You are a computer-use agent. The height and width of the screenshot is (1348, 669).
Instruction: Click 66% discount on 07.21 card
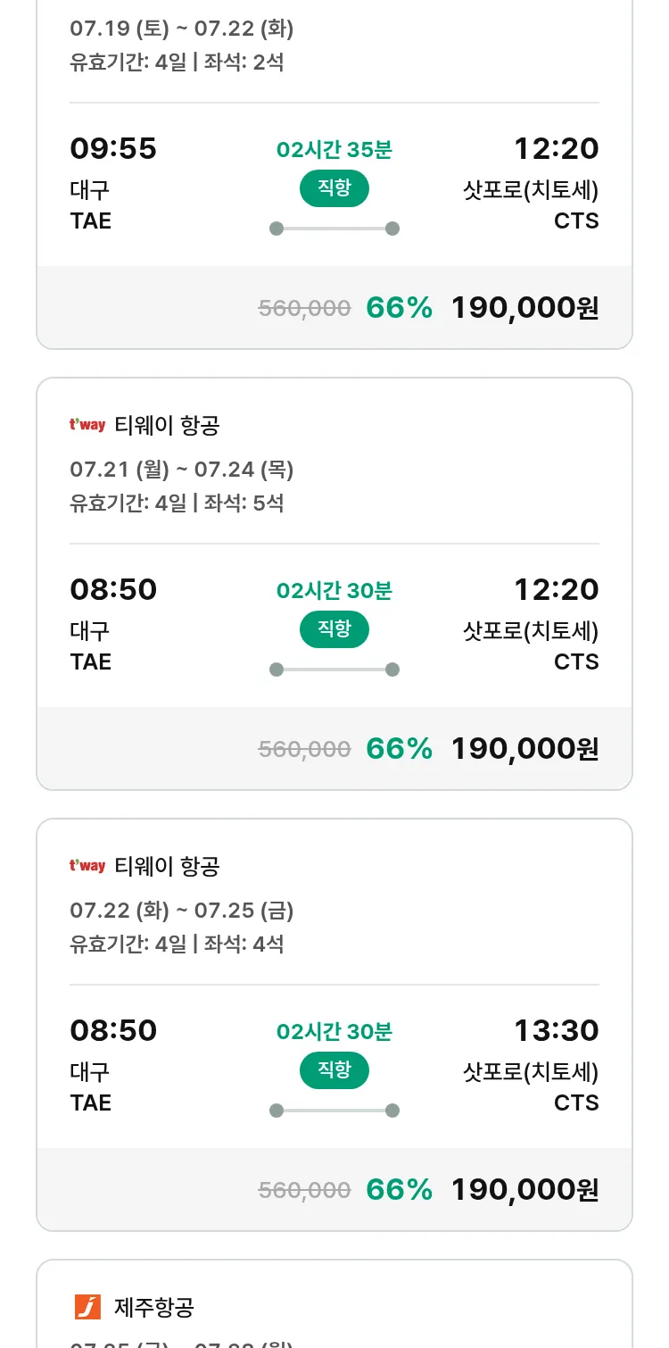pyautogui.click(x=399, y=749)
